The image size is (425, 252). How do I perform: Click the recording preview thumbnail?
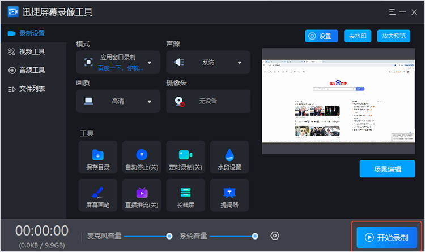[338, 101]
